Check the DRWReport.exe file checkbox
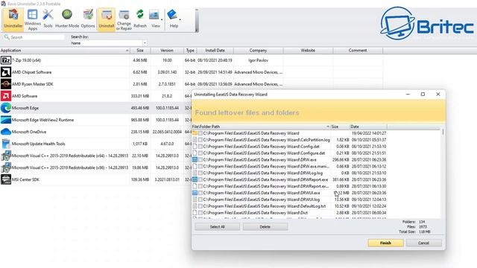Image resolution: width=477 pixels, height=268 pixels. pyautogui.click(x=200, y=179)
